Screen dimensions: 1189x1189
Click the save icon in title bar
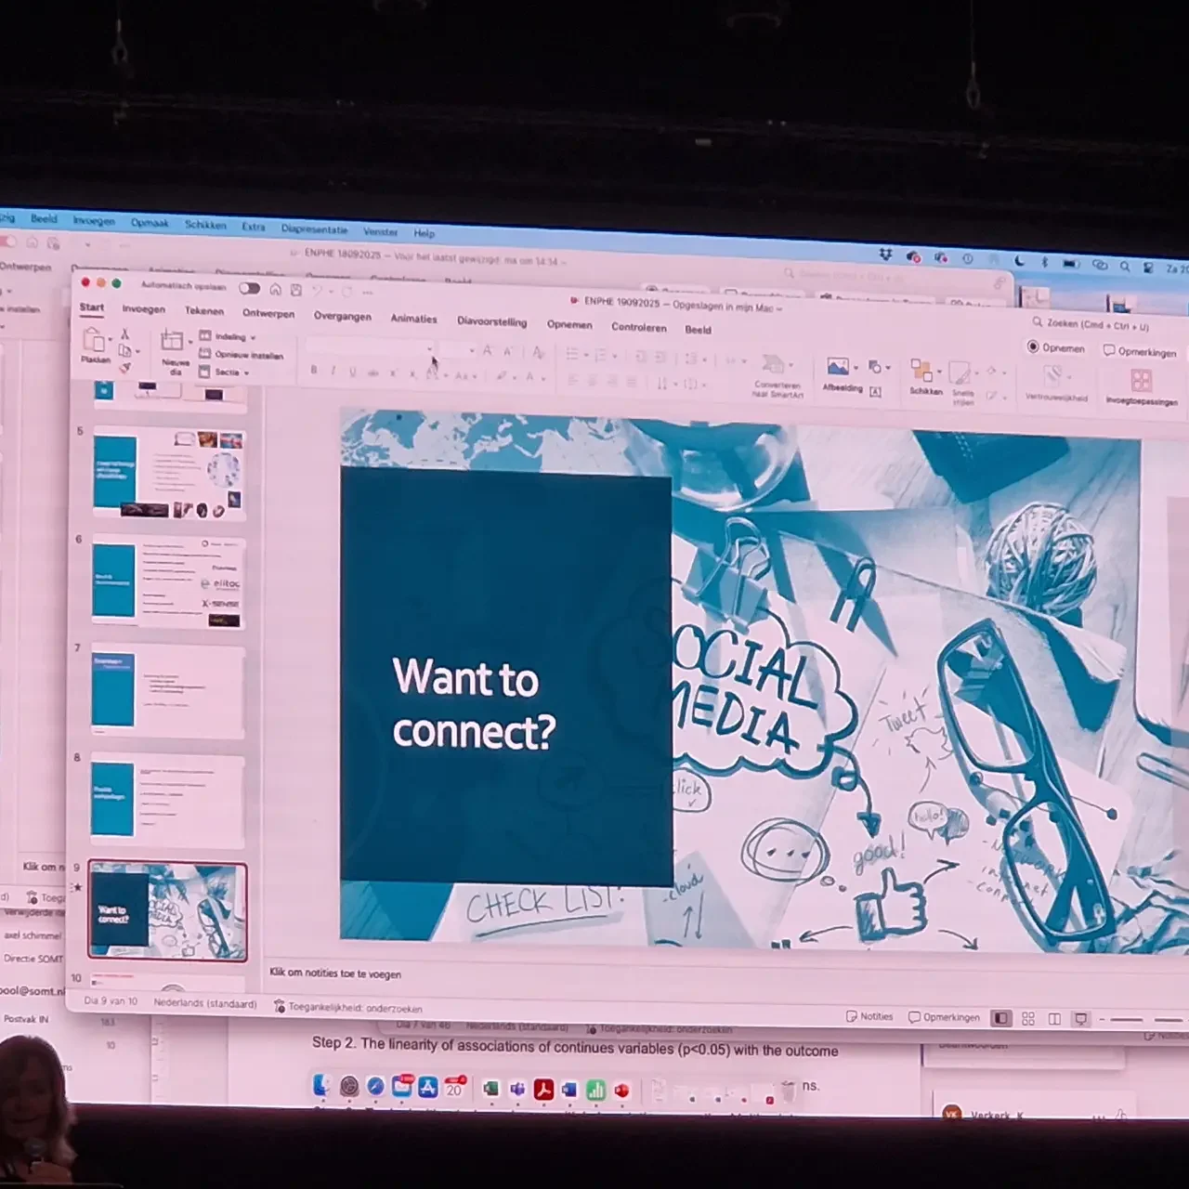[295, 290]
